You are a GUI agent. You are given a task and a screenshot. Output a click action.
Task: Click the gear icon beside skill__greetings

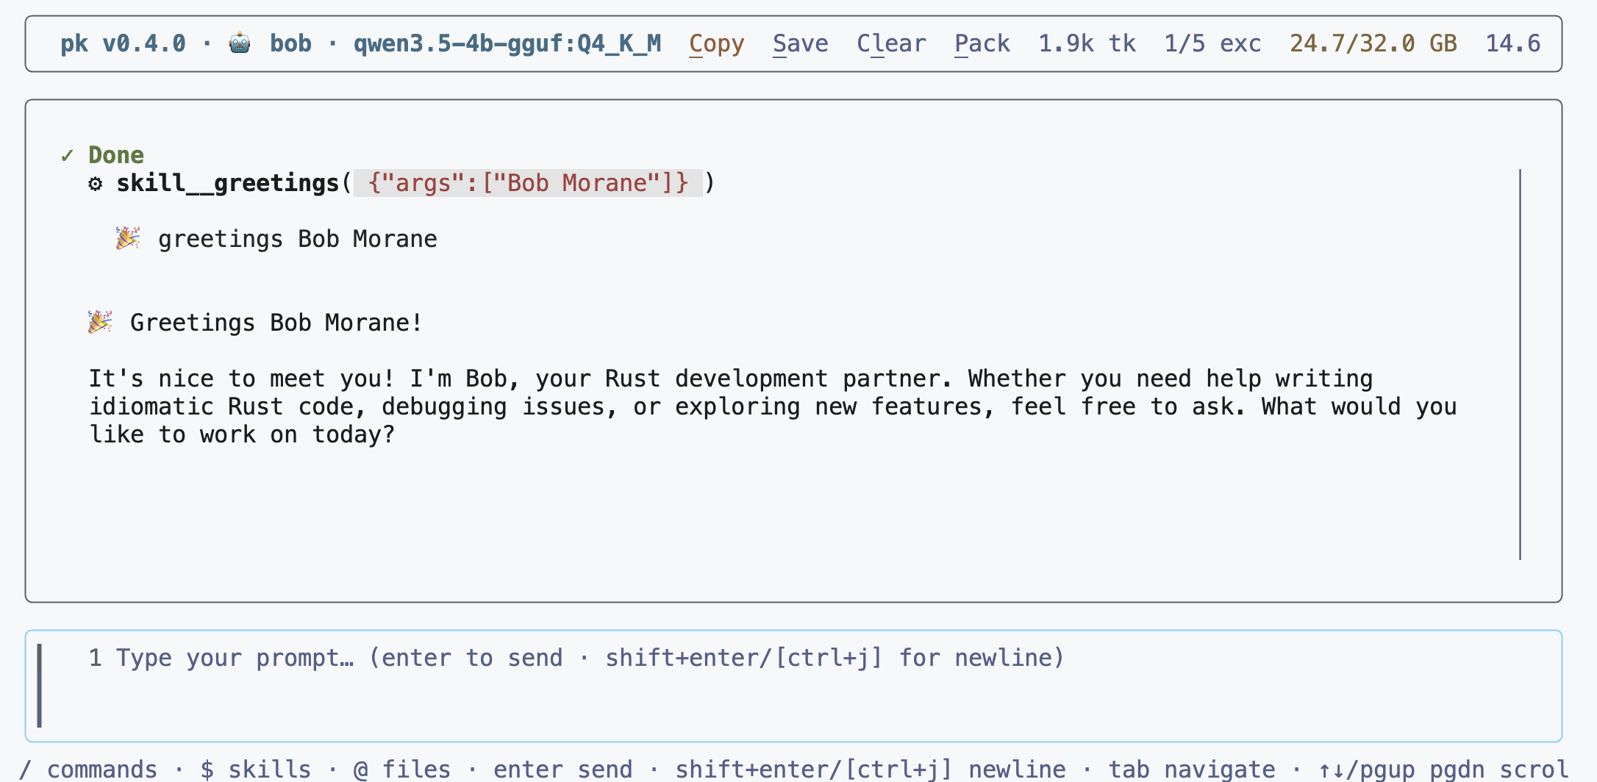pos(96,183)
